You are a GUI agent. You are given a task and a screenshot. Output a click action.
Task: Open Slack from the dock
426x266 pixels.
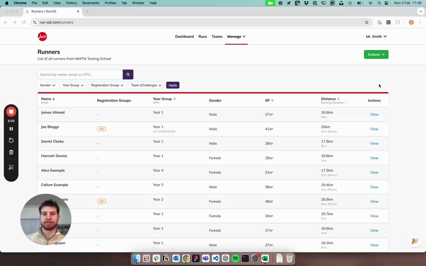[x=156, y=258]
